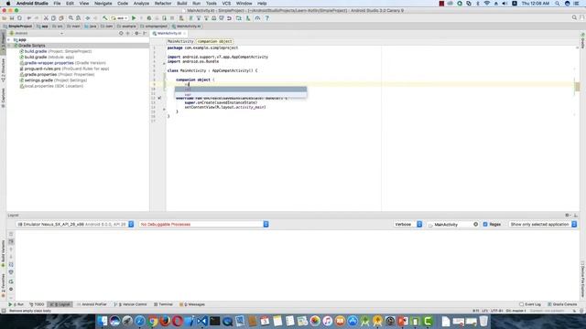Click the green Run app button
This screenshot has width=586, height=329.
pos(134,18)
